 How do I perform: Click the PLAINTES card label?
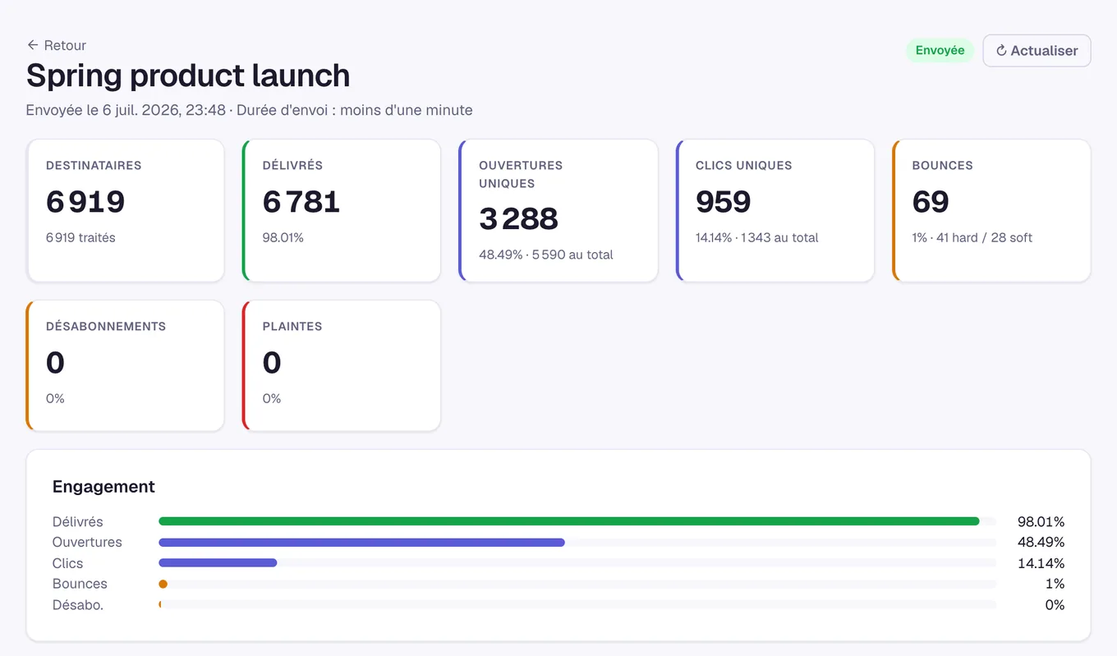coord(292,326)
